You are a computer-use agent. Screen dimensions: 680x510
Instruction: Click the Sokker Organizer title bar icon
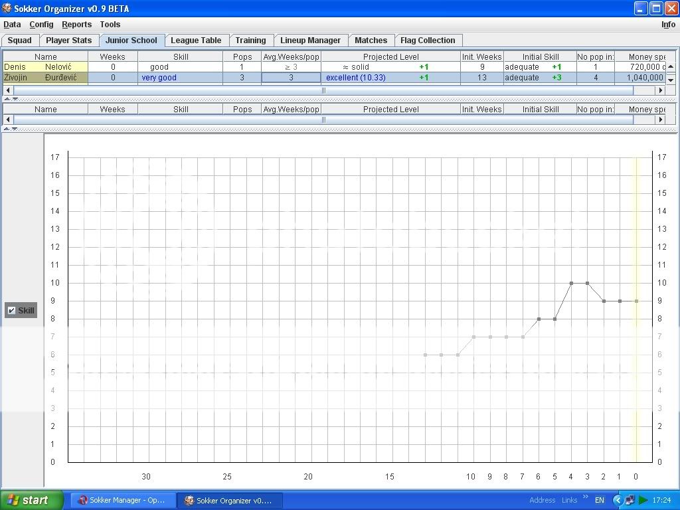click(7, 8)
